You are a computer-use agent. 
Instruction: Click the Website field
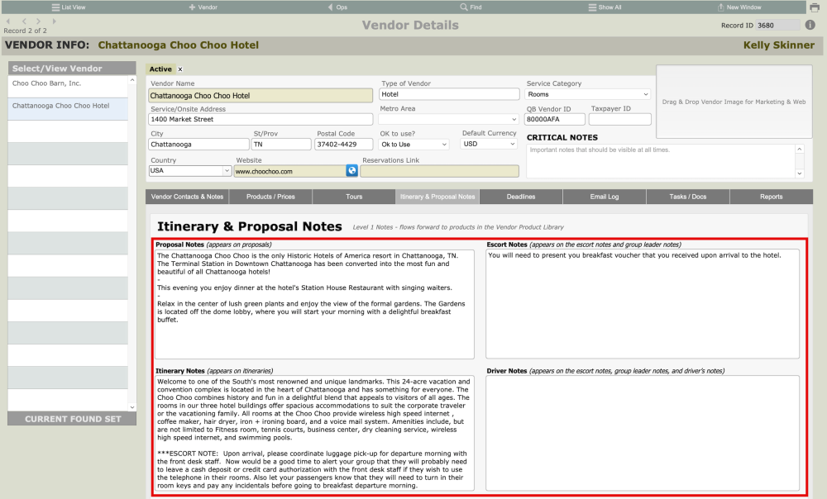(x=289, y=171)
